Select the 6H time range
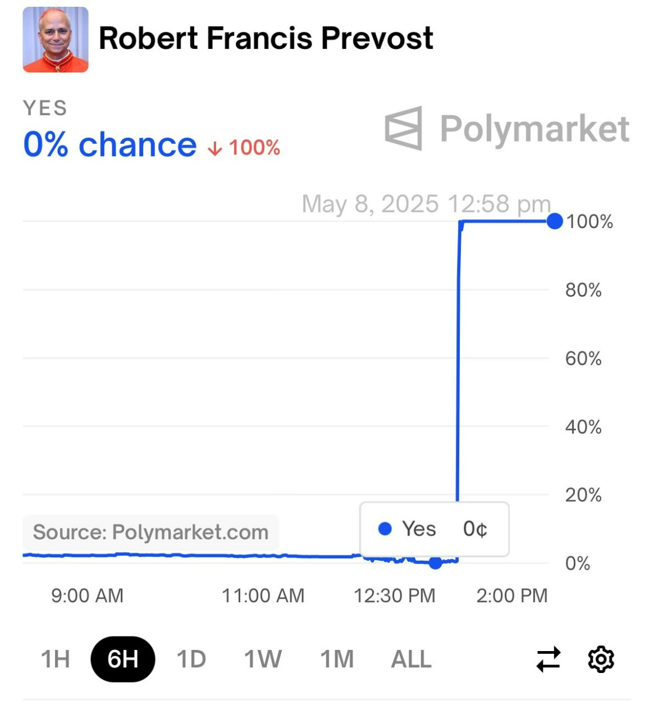Image resolution: width=654 pixels, height=705 pixels. coord(122,659)
